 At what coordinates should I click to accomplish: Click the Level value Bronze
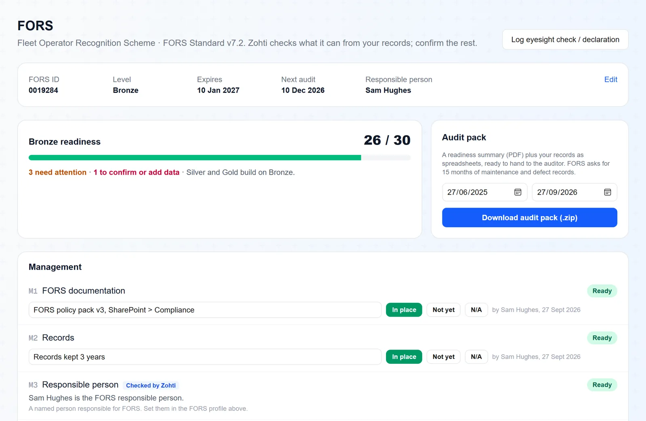tap(126, 90)
